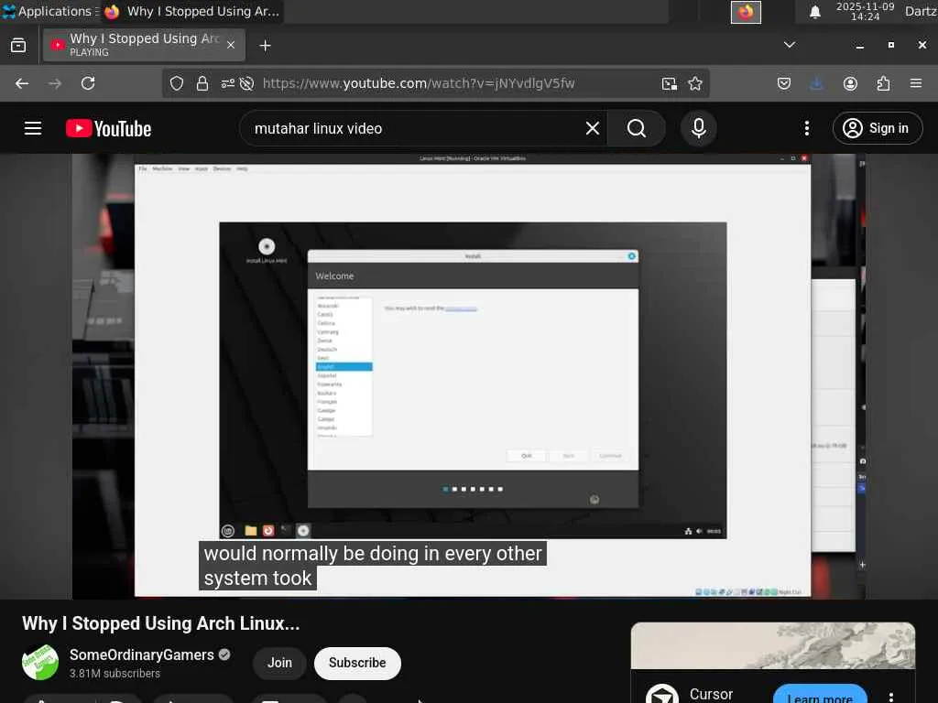Click the video title 'Why I Stopped Using Arch Linux...'
Image resolution: width=938 pixels, height=703 pixels.
[x=161, y=623]
